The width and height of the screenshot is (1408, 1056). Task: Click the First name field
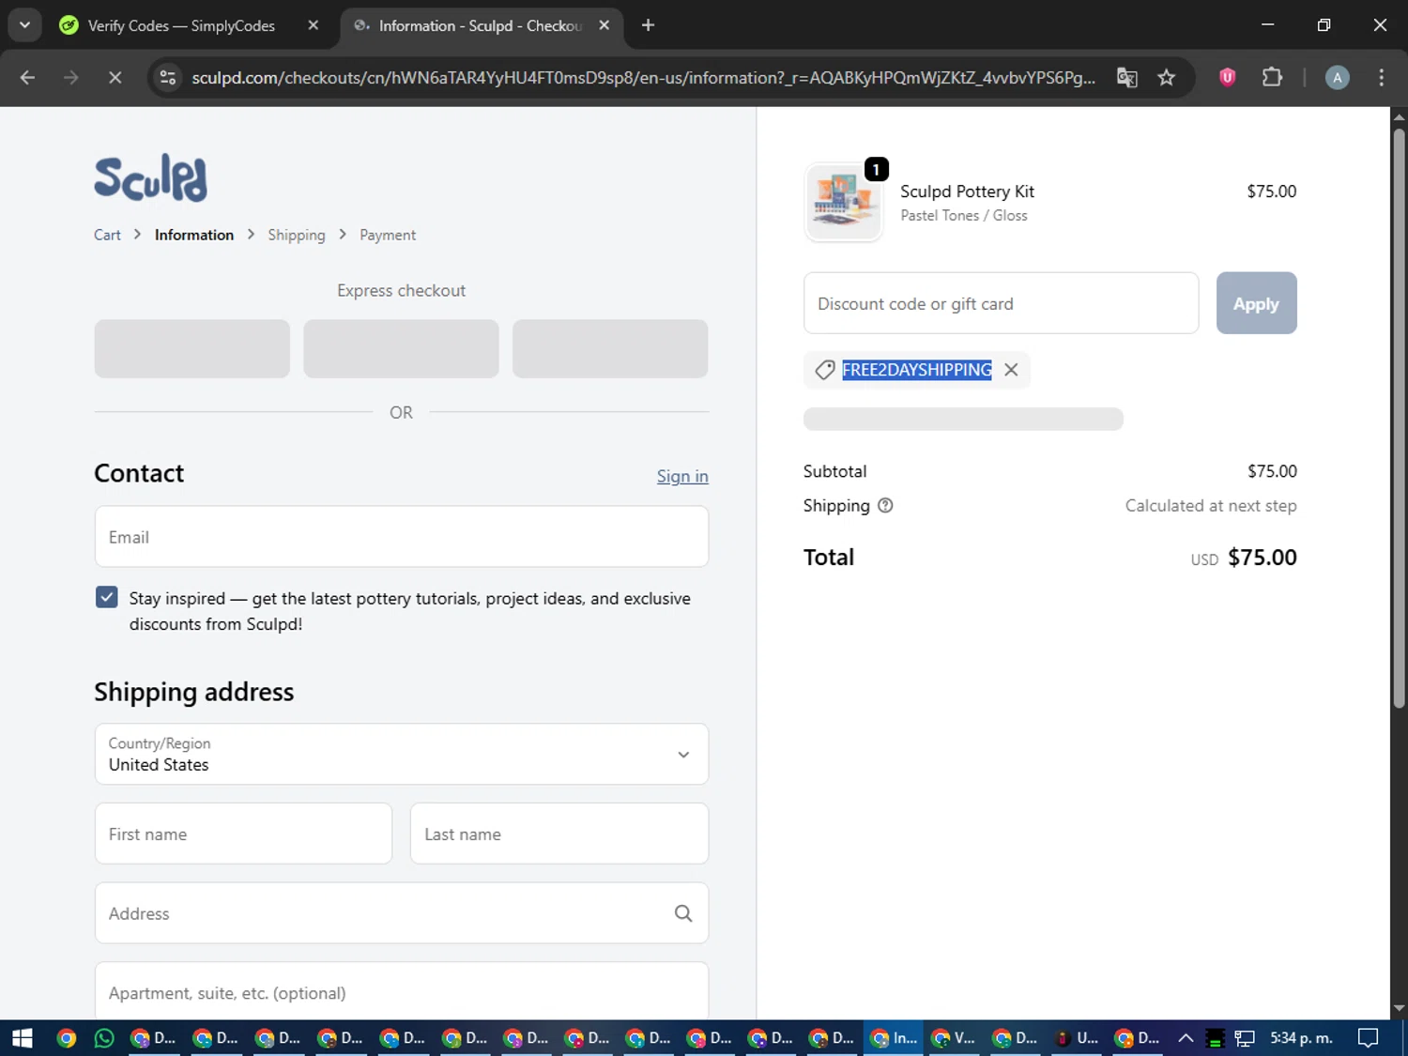click(x=243, y=834)
